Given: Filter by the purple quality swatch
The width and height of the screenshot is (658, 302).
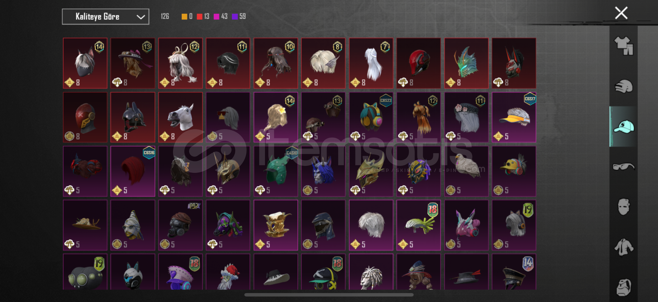Looking at the screenshot, I should pos(235,16).
